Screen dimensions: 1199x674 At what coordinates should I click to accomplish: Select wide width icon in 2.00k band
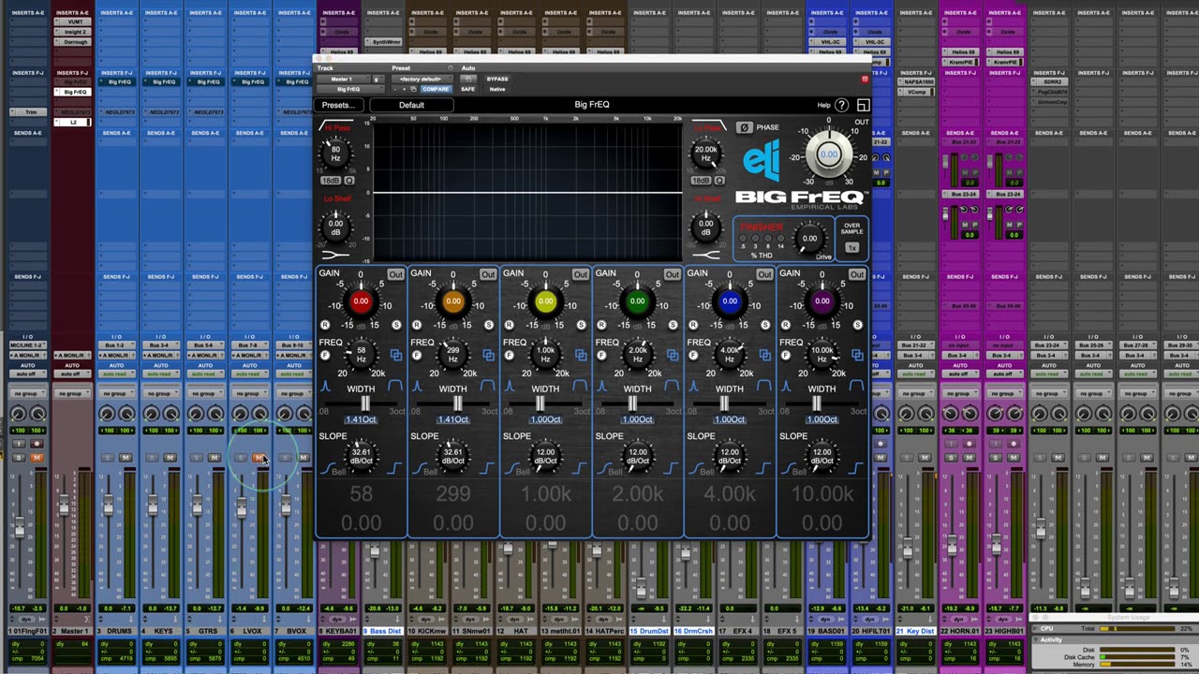pos(672,387)
